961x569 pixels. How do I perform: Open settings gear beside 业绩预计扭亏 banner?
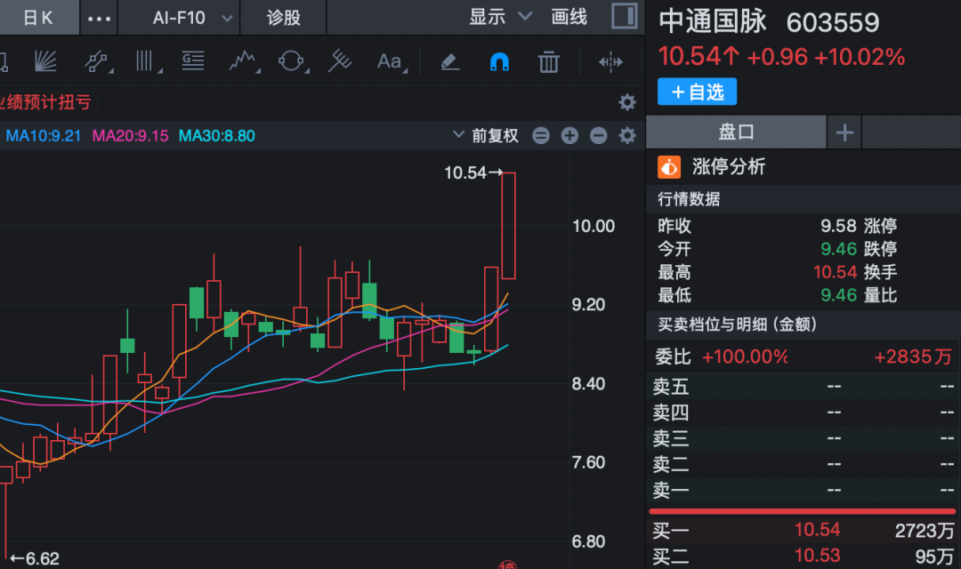coord(627,102)
